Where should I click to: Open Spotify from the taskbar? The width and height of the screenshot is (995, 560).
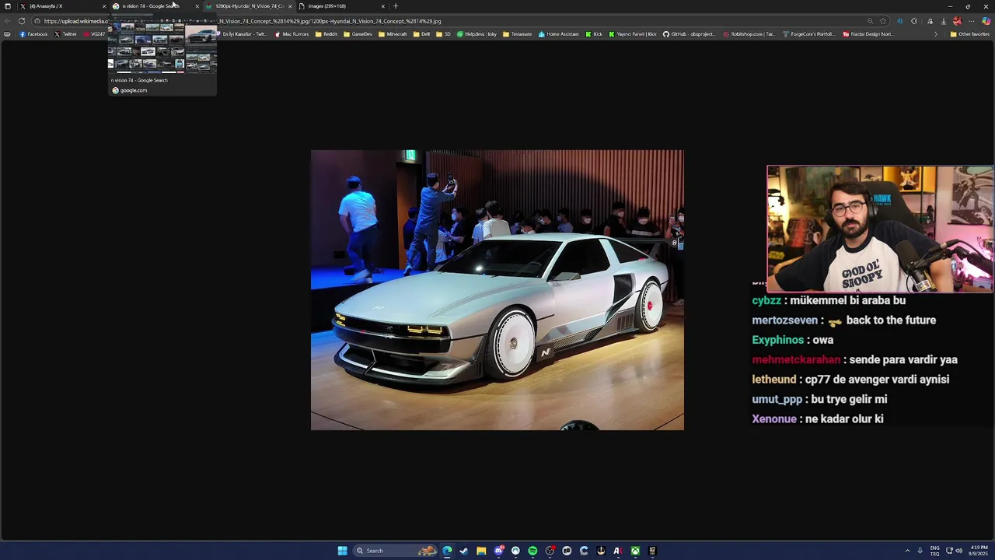(532, 551)
